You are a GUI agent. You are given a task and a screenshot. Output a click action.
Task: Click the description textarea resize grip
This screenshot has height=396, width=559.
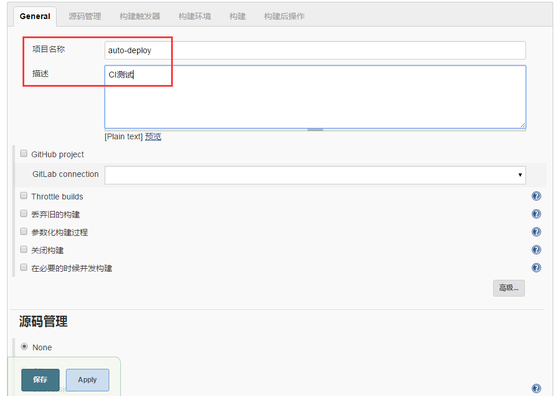[x=522, y=125]
